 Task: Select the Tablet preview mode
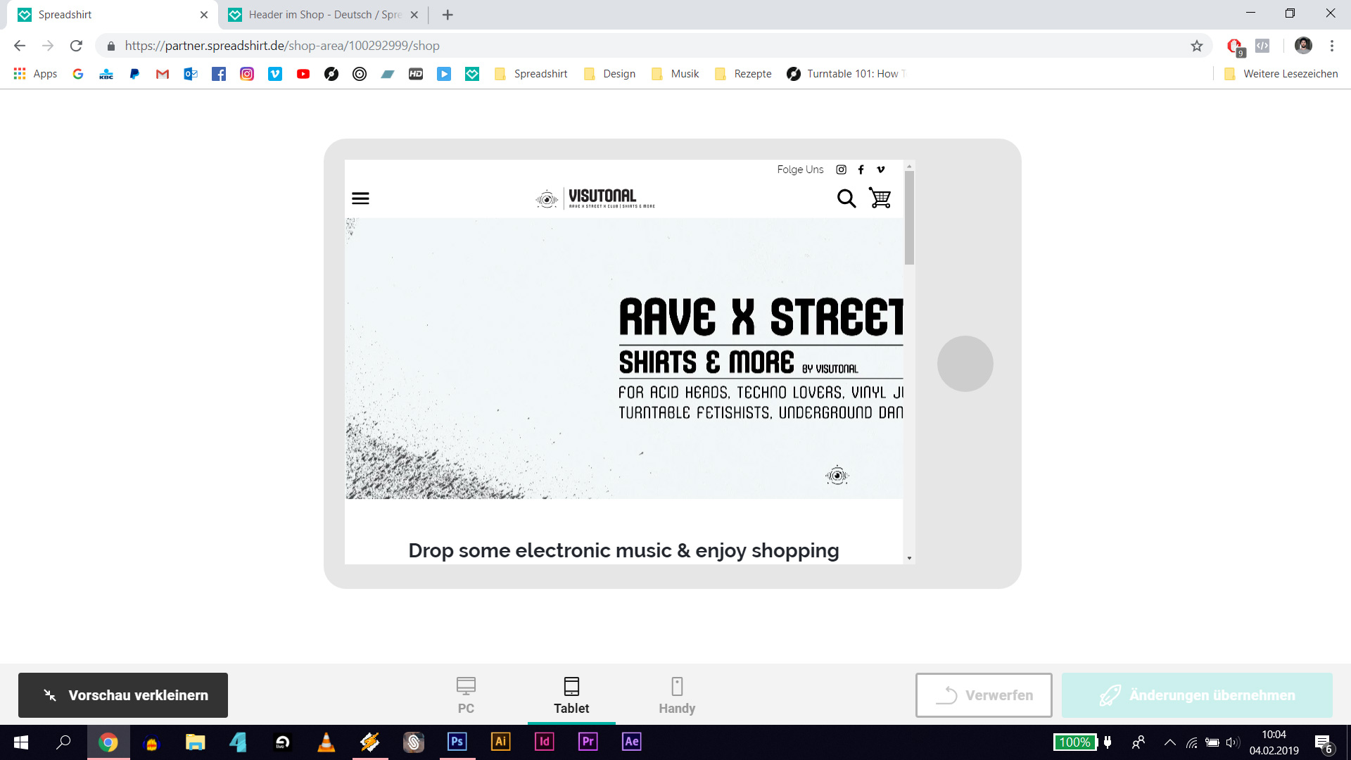pos(571,695)
